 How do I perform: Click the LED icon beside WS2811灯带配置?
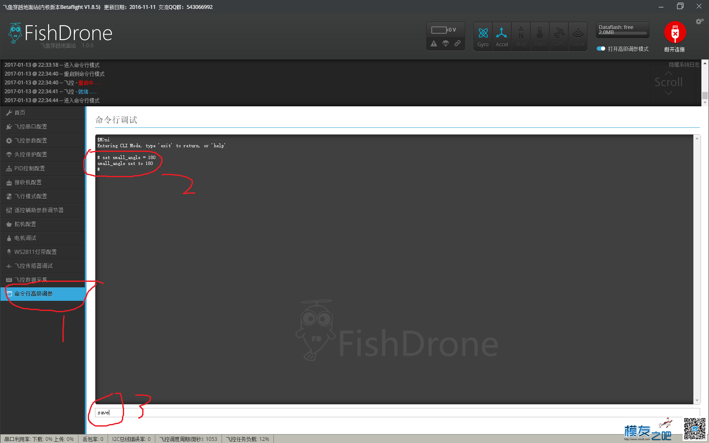click(x=9, y=252)
